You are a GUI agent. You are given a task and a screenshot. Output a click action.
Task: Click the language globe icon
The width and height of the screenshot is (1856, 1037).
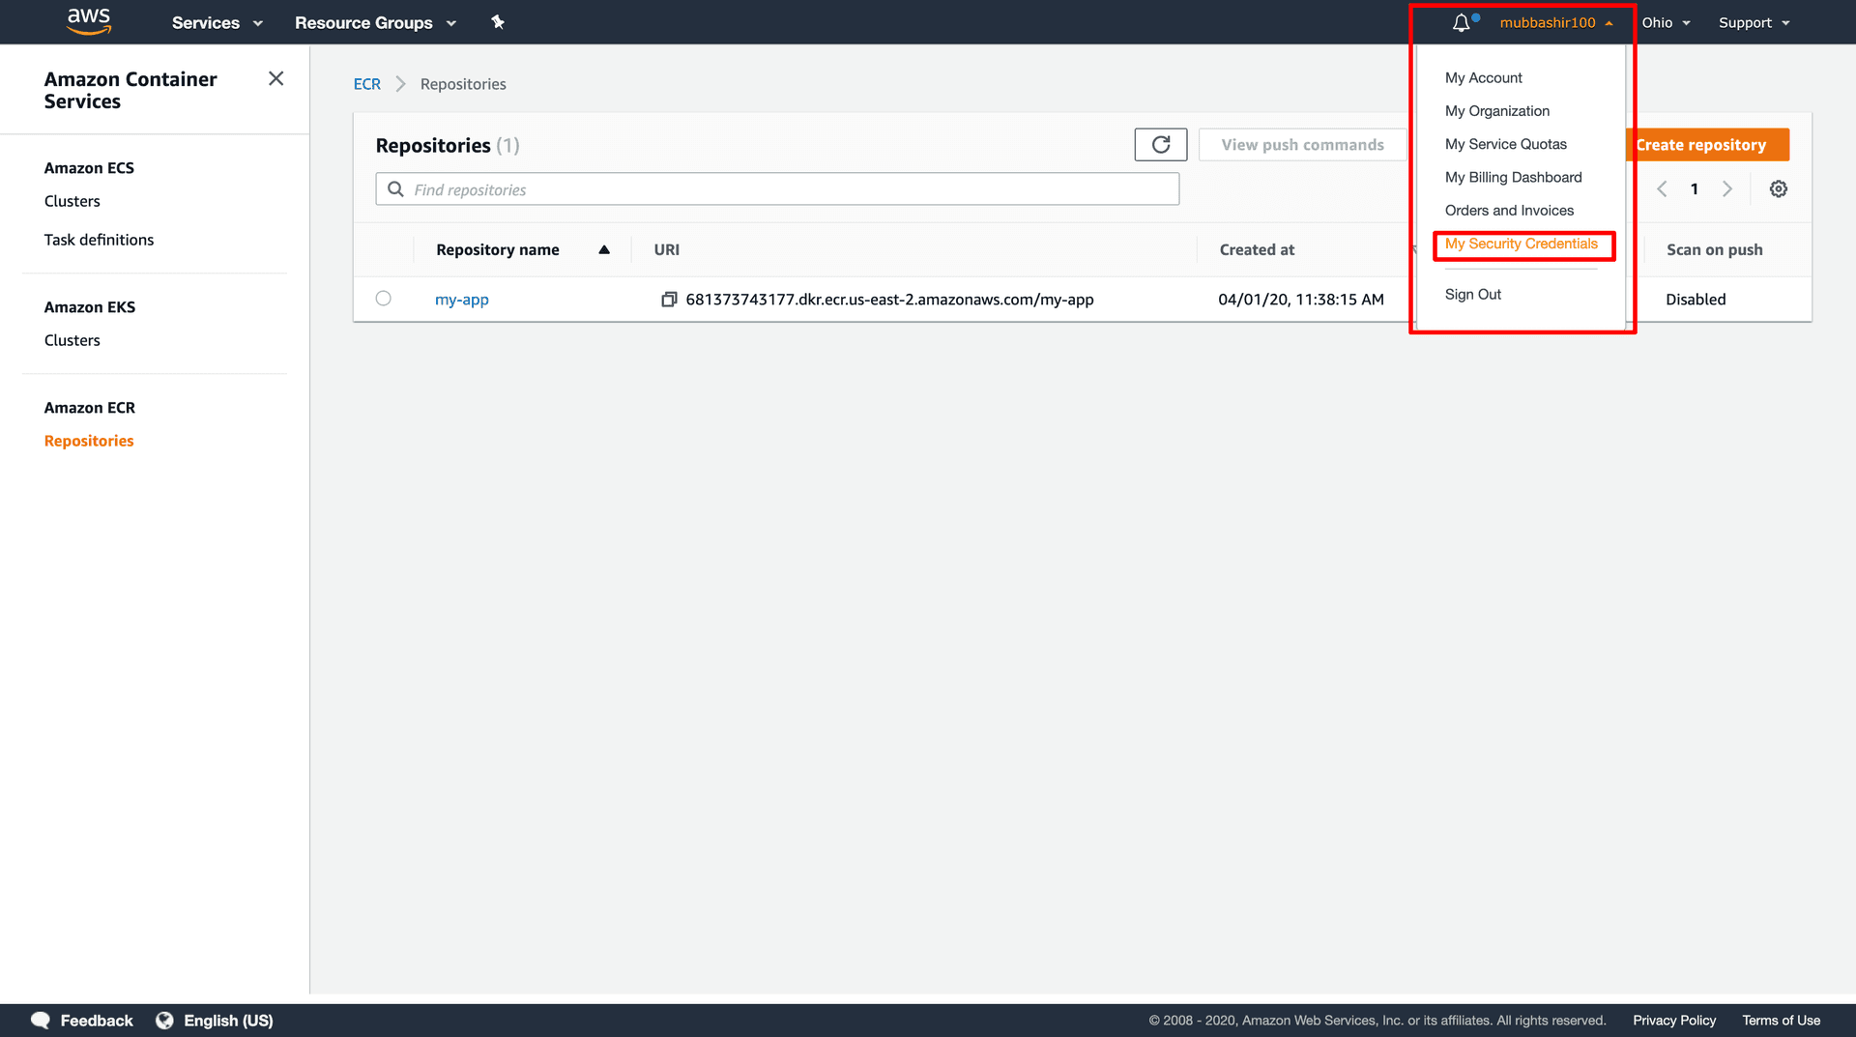164,1021
